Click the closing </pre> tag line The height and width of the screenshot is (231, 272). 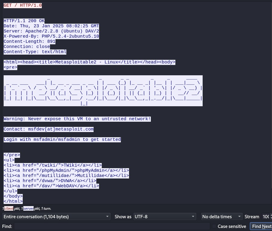(12, 155)
